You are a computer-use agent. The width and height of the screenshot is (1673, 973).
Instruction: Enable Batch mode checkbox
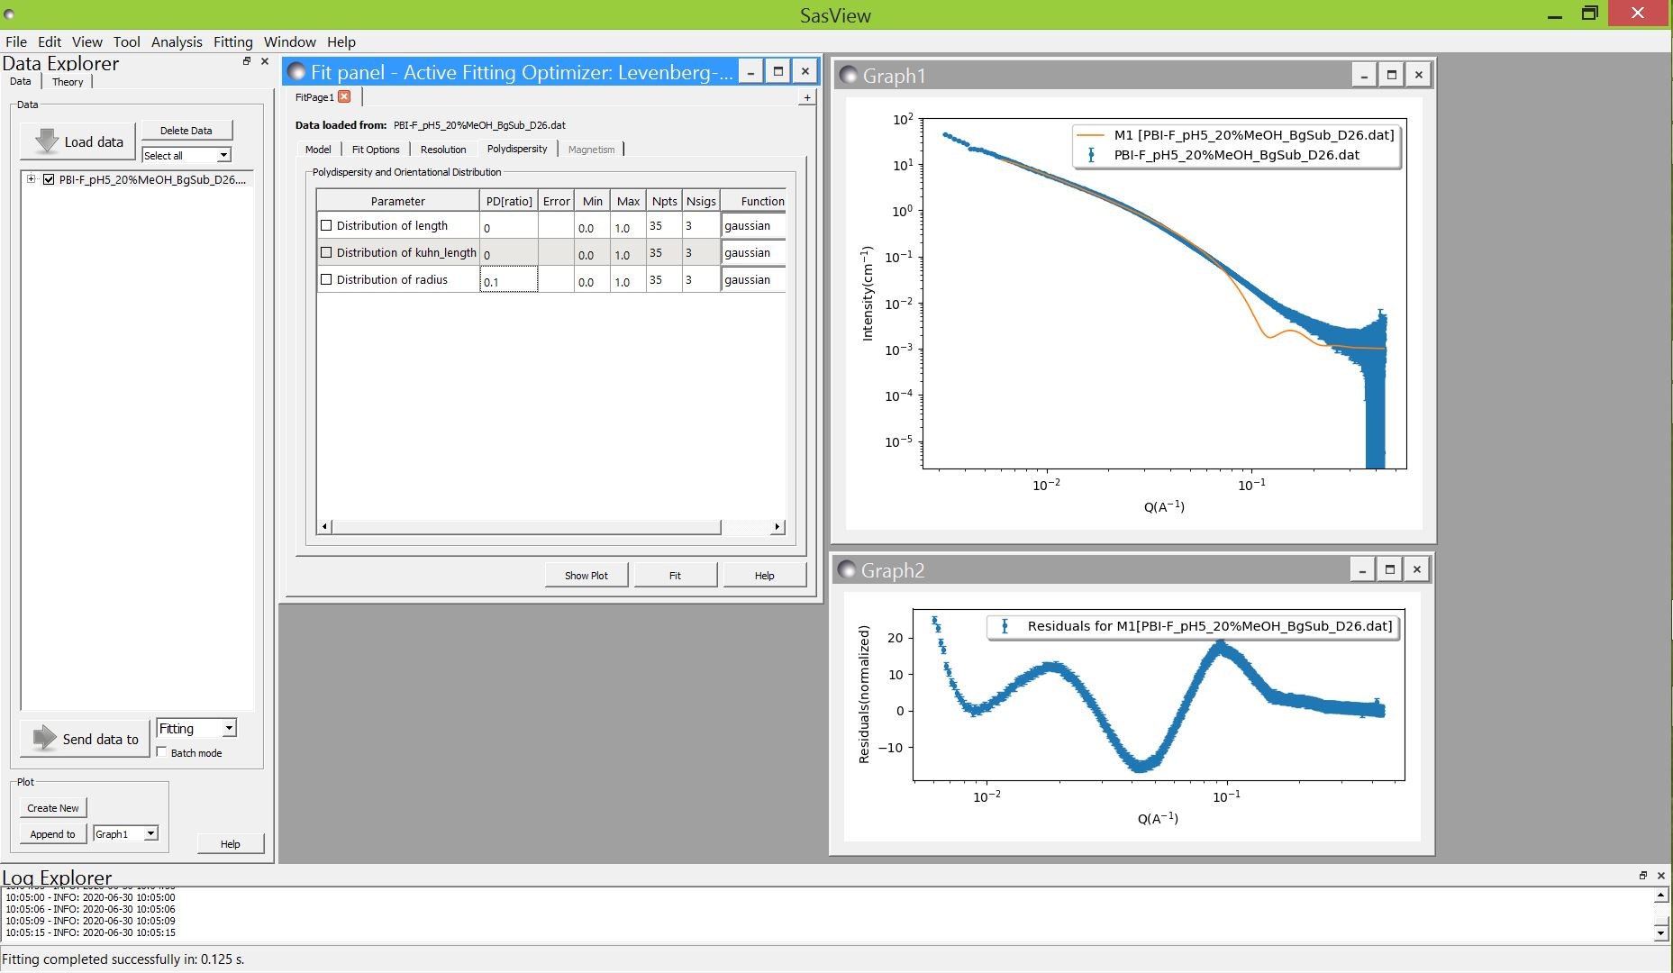(x=162, y=752)
